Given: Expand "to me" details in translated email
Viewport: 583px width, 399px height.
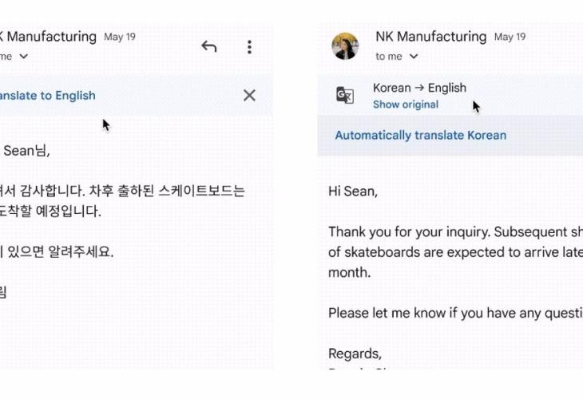Looking at the screenshot, I should [x=413, y=57].
